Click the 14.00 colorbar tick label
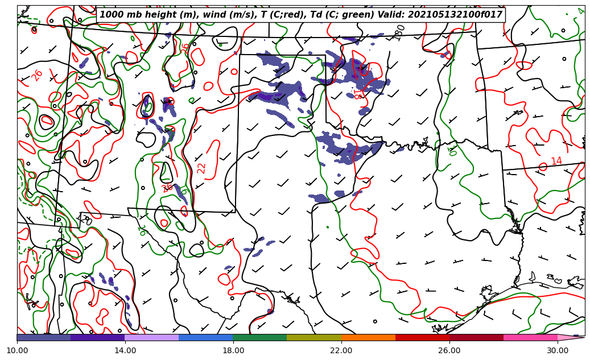This screenshot has height=360, width=590. pyautogui.click(x=125, y=350)
